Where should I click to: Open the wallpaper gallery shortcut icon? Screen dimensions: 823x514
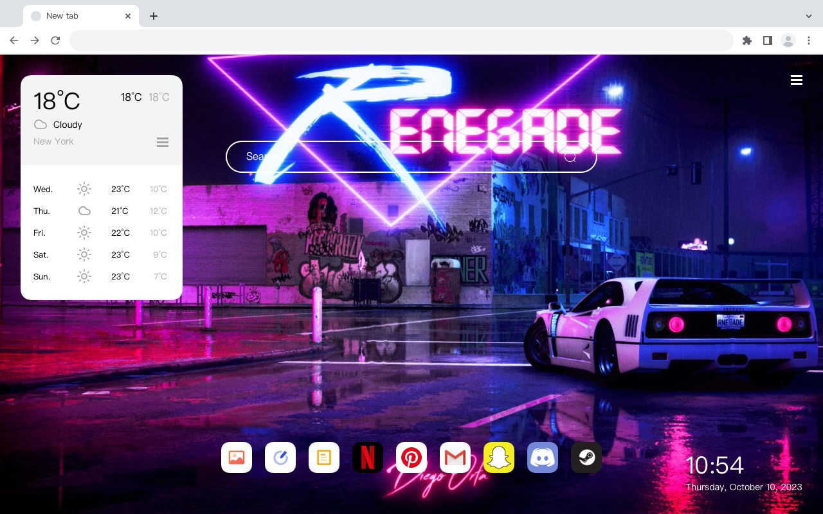pyautogui.click(x=237, y=457)
